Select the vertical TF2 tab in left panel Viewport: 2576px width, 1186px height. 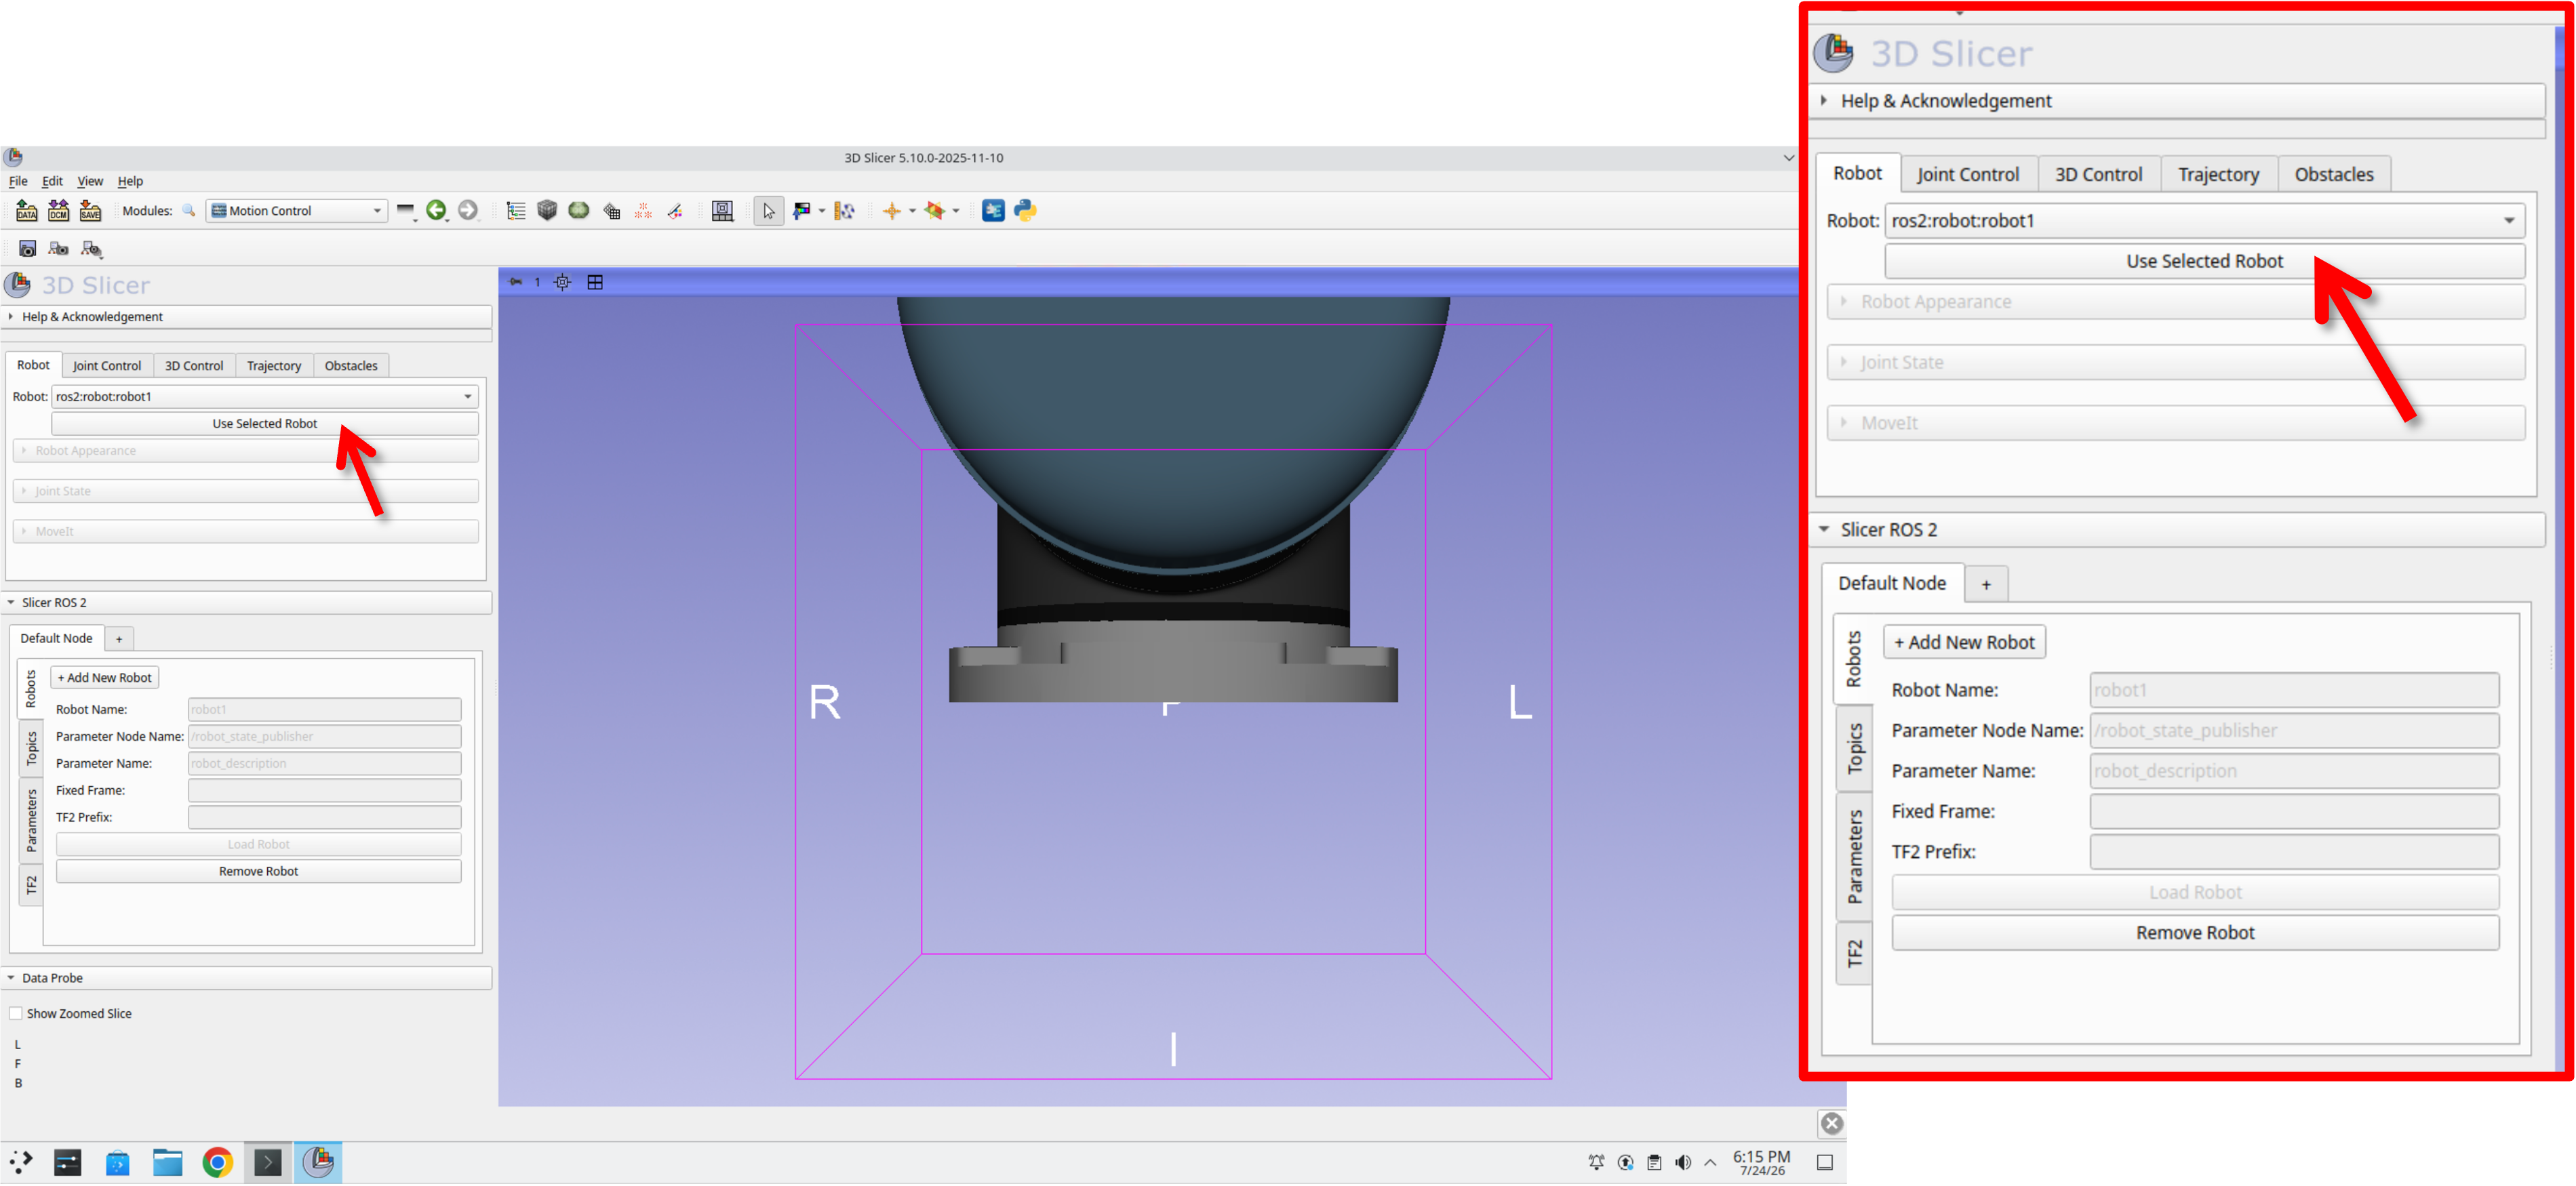click(x=31, y=885)
